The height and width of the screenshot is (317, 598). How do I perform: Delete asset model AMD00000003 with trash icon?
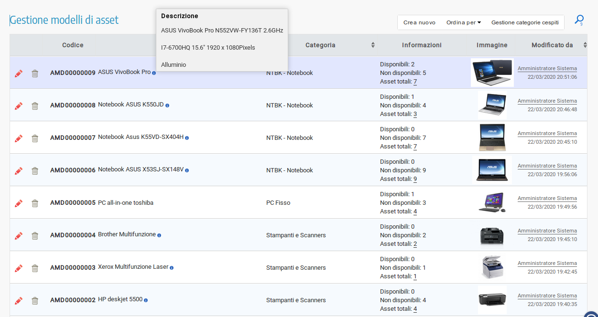[x=35, y=268]
